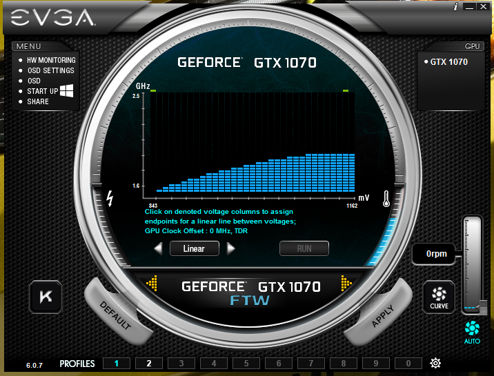Open HW MONITORING from the menu

click(x=51, y=60)
